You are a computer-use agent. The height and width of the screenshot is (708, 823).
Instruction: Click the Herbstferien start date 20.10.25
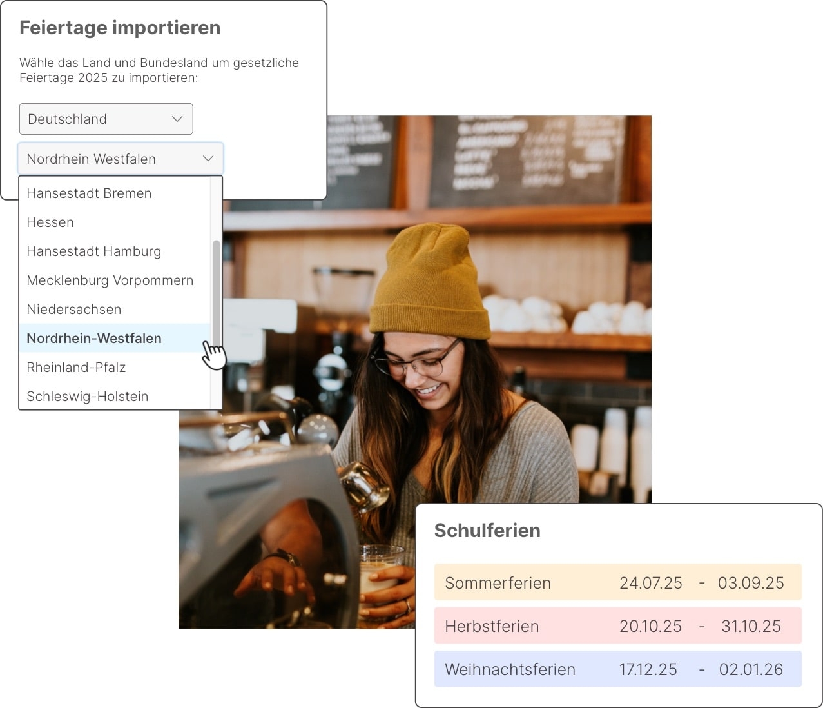click(650, 626)
